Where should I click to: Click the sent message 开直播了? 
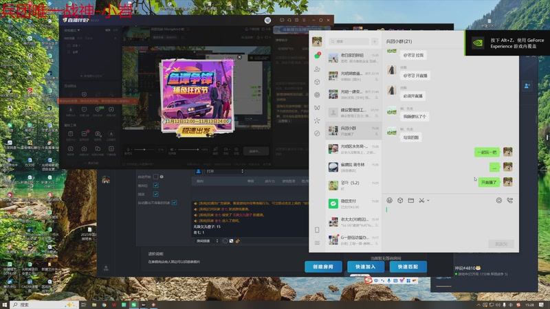[x=489, y=182]
